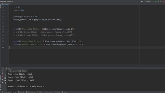This screenshot has width=165, height=93.
Task: Expand the folded '<1 internal line>' output
Action: 18,71
